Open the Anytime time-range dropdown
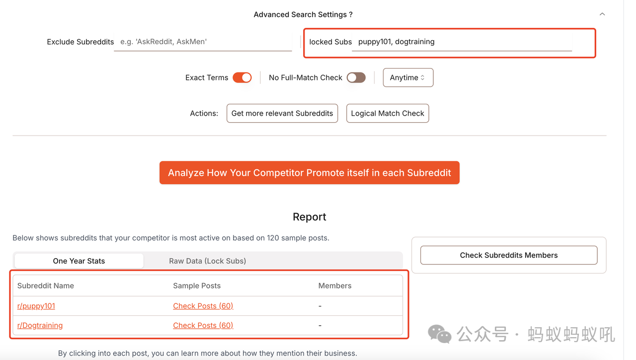 tap(408, 77)
